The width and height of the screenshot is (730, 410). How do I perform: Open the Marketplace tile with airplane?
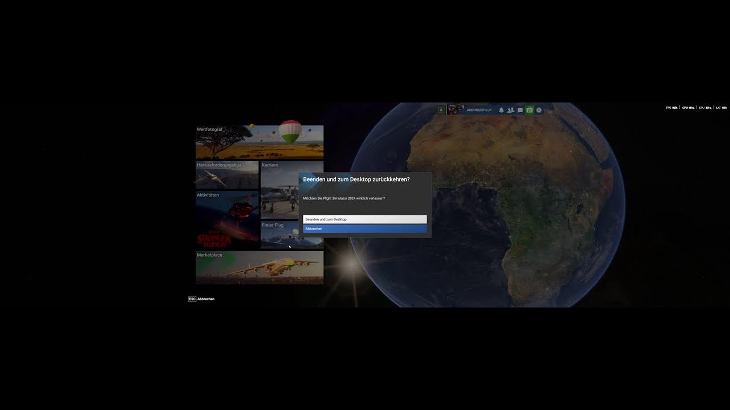click(259, 268)
